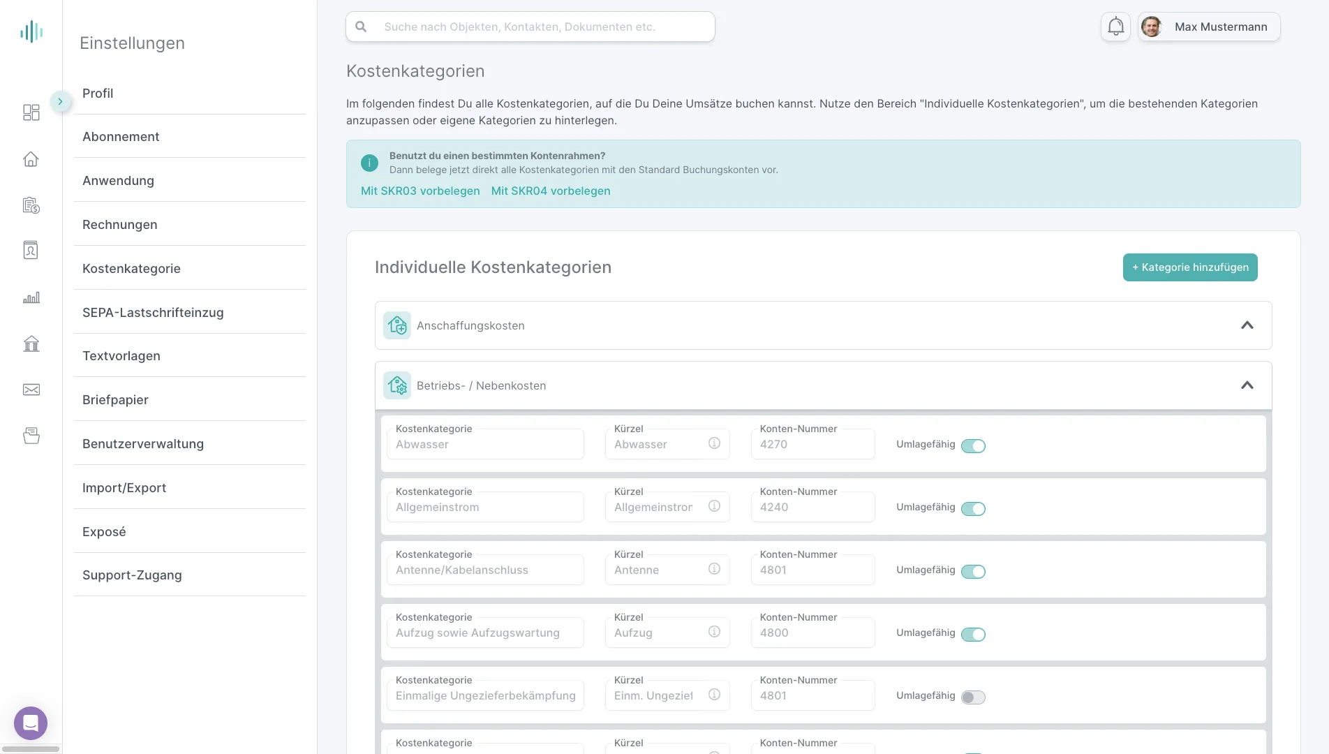Click Mit SKR03 vorbelegen link
This screenshot has height=754, width=1329.
[420, 191]
